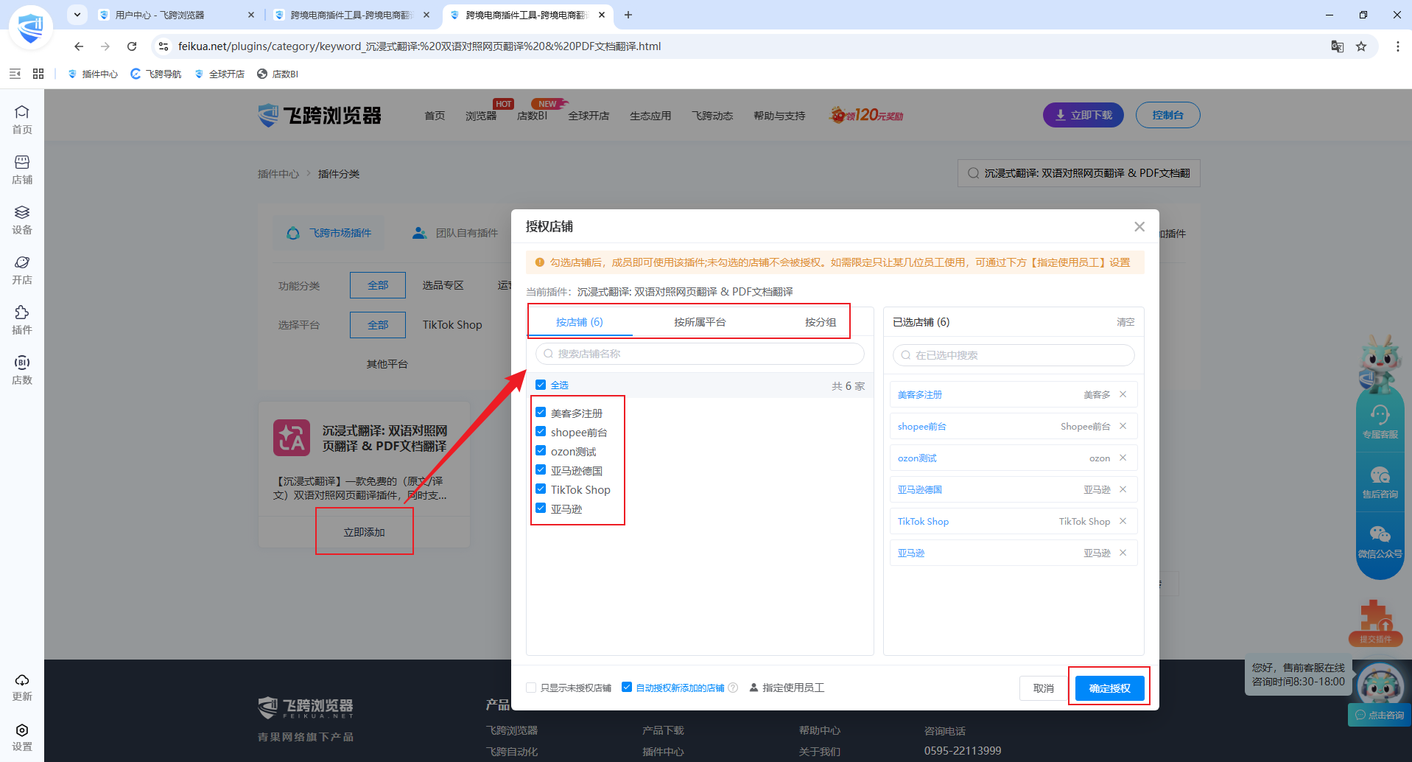Click 清空 to clear selected stores
Screen dimensions: 1412x762
[x=1125, y=322]
